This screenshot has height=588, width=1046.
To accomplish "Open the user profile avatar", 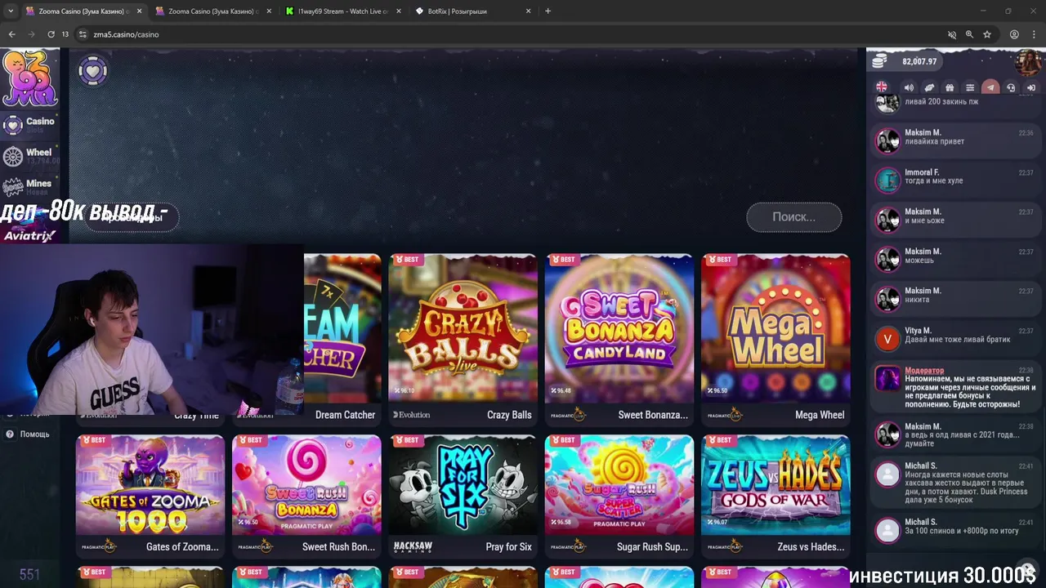I will point(1030,62).
